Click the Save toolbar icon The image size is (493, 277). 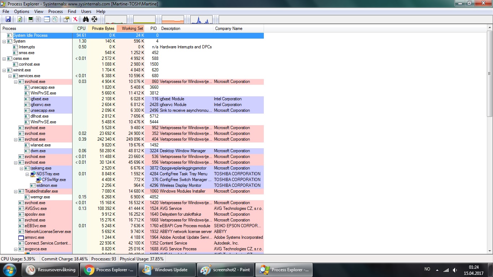coord(8,19)
